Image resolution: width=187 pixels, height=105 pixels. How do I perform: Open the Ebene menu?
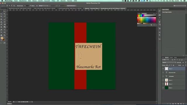tap(34, 1)
